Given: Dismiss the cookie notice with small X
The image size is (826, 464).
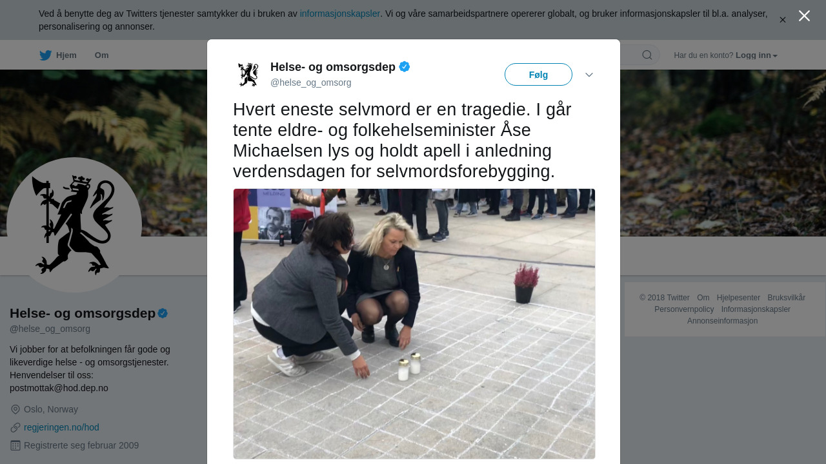Looking at the screenshot, I should [783, 20].
